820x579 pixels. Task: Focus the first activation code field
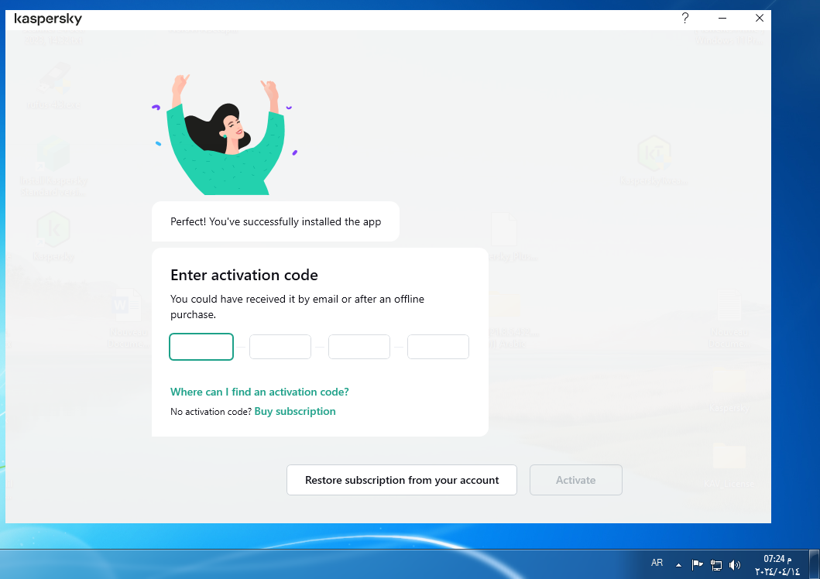[x=201, y=347]
